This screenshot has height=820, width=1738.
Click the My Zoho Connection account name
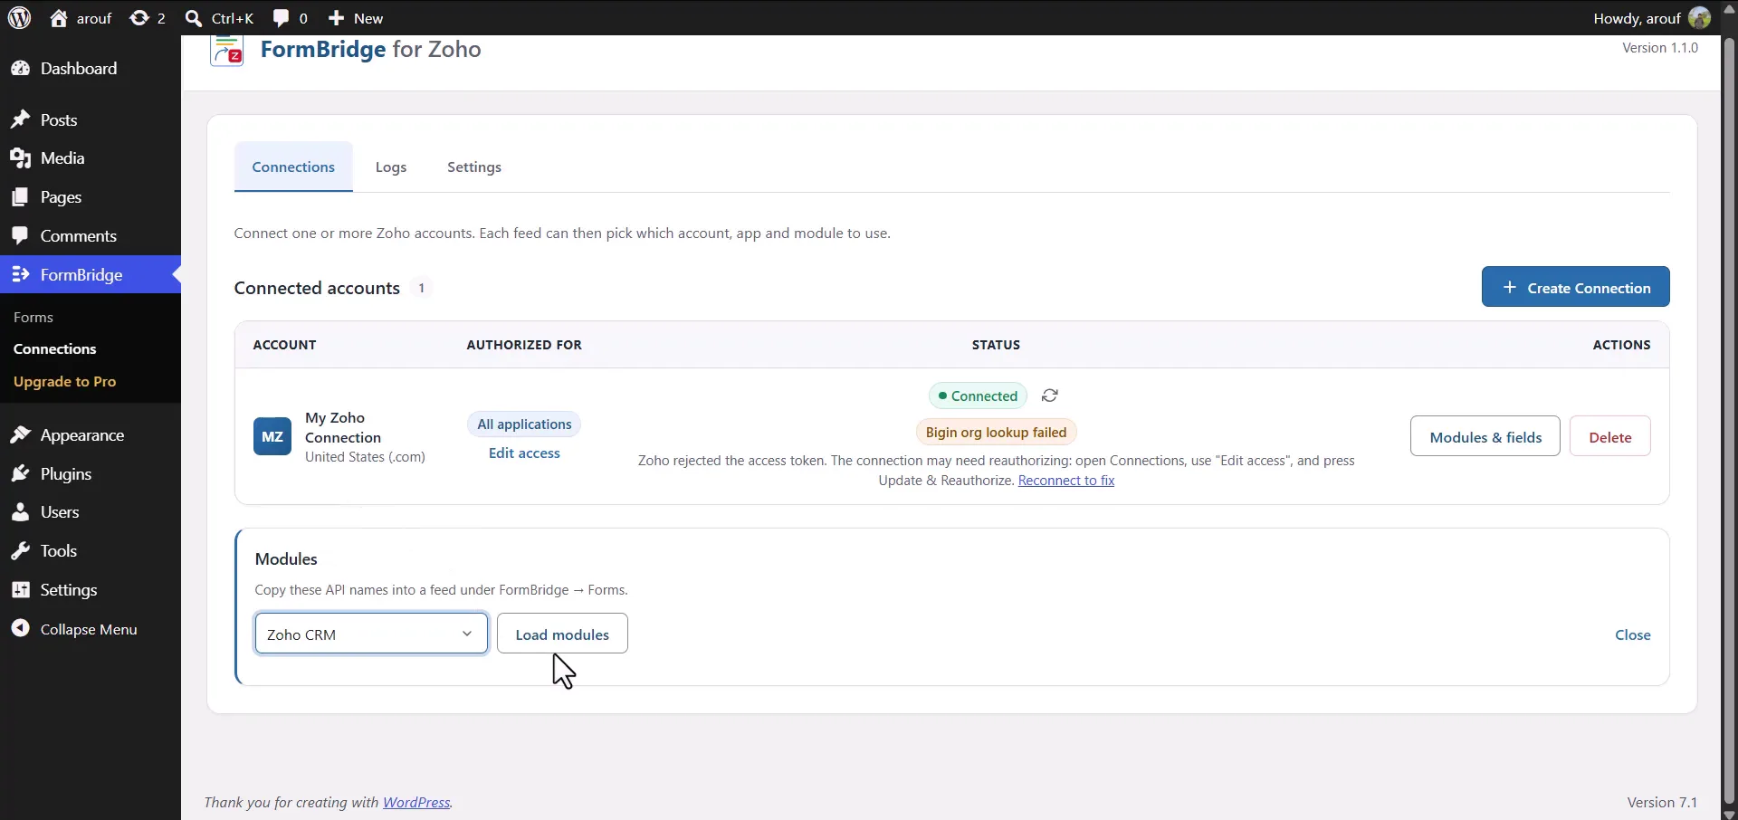[343, 427]
